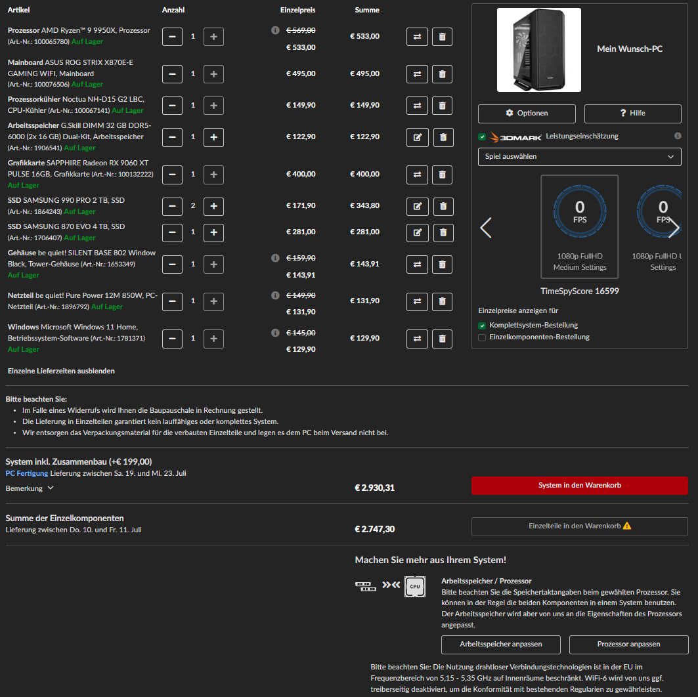This screenshot has height=697, width=698.
Task: Click Arbeitsspeicher anpassen button
Action: click(501, 644)
